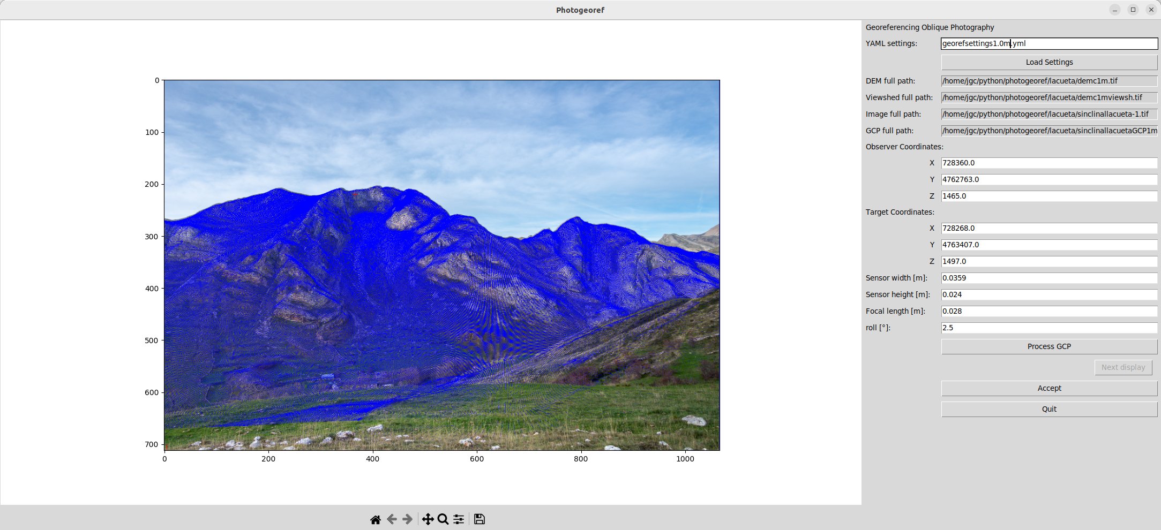Click the Load Settings button
Image resolution: width=1161 pixels, height=530 pixels.
pyautogui.click(x=1049, y=62)
